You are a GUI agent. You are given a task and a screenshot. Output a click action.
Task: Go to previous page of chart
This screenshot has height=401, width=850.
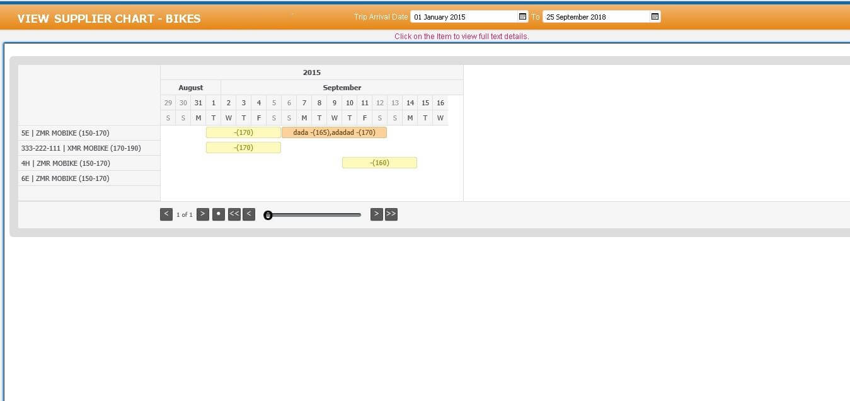(x=166, y=214)
